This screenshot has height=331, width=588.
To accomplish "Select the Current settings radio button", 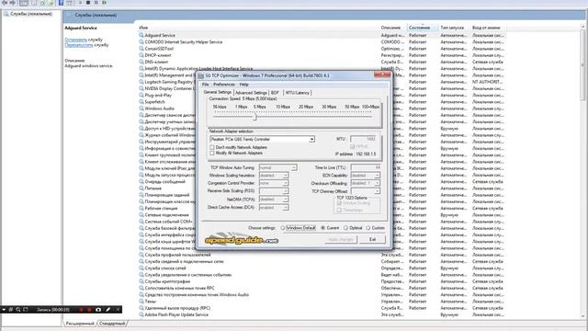I will [322, 228].
